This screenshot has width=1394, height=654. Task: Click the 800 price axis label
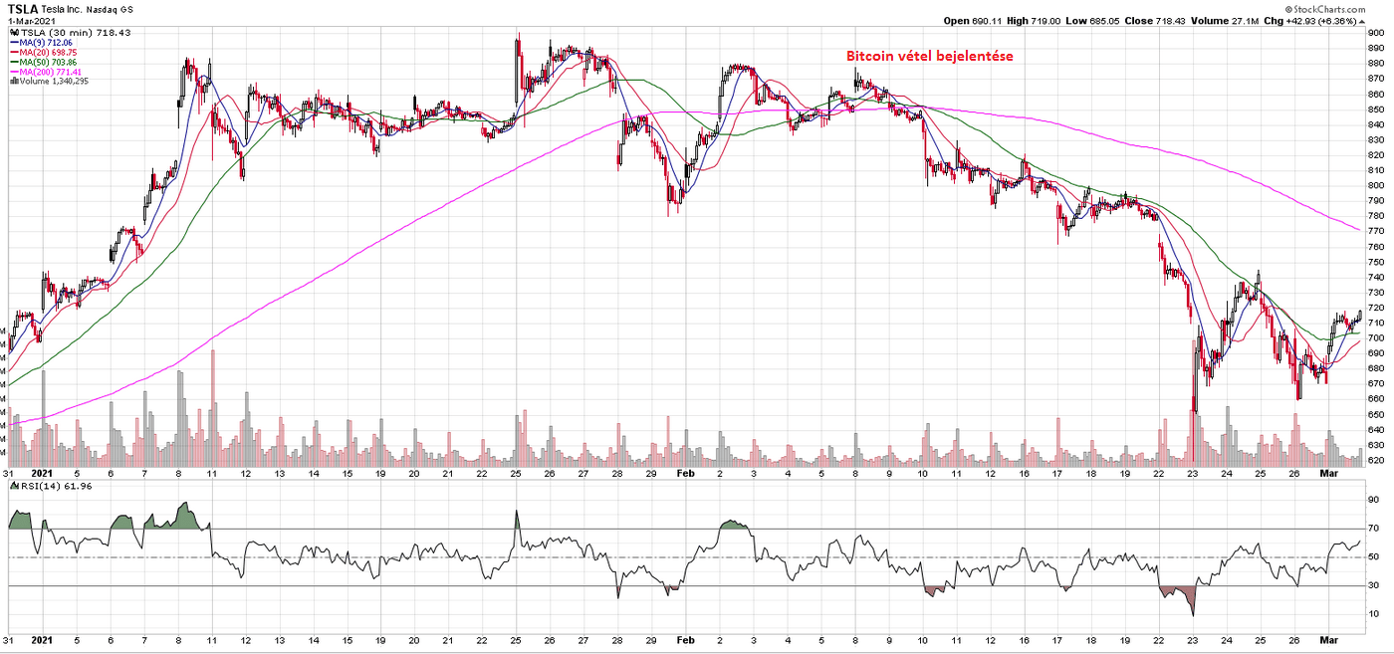tap(1376, 185)
